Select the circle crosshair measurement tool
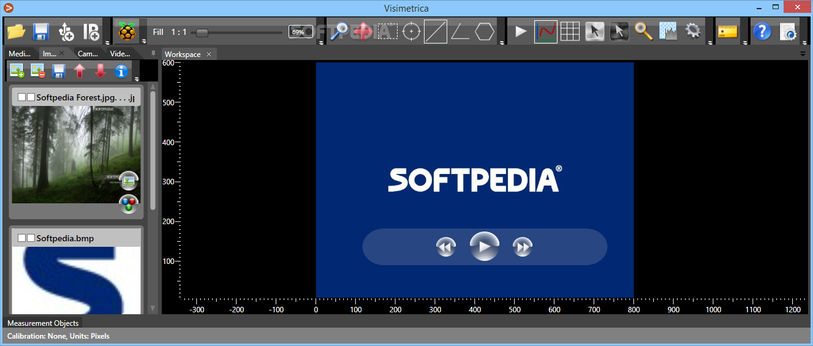Image resolution: width=813 pixels, height=346 pixels. click(412, 31)
